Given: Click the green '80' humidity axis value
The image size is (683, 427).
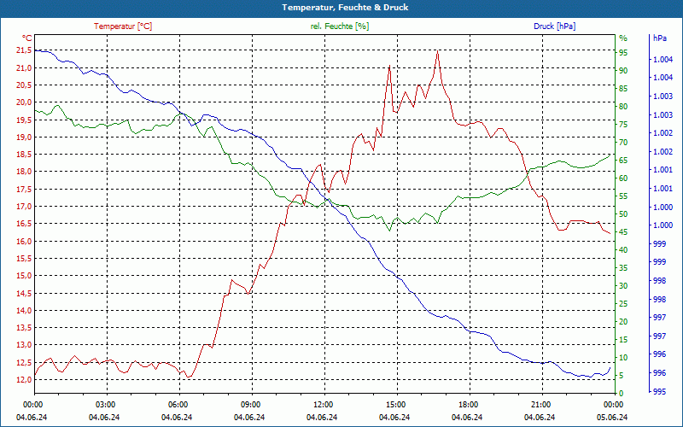Looking at the screenshot, I should click(x=623, y=106).
